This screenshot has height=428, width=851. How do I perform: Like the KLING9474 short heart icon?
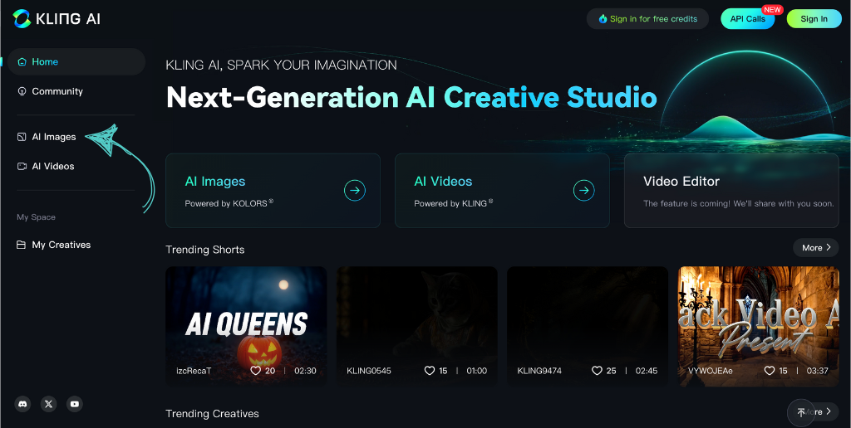pos(597,371)
